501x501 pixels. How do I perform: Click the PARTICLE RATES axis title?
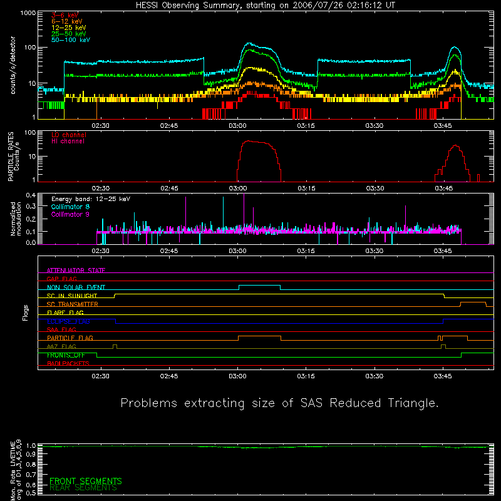point(11,156)
